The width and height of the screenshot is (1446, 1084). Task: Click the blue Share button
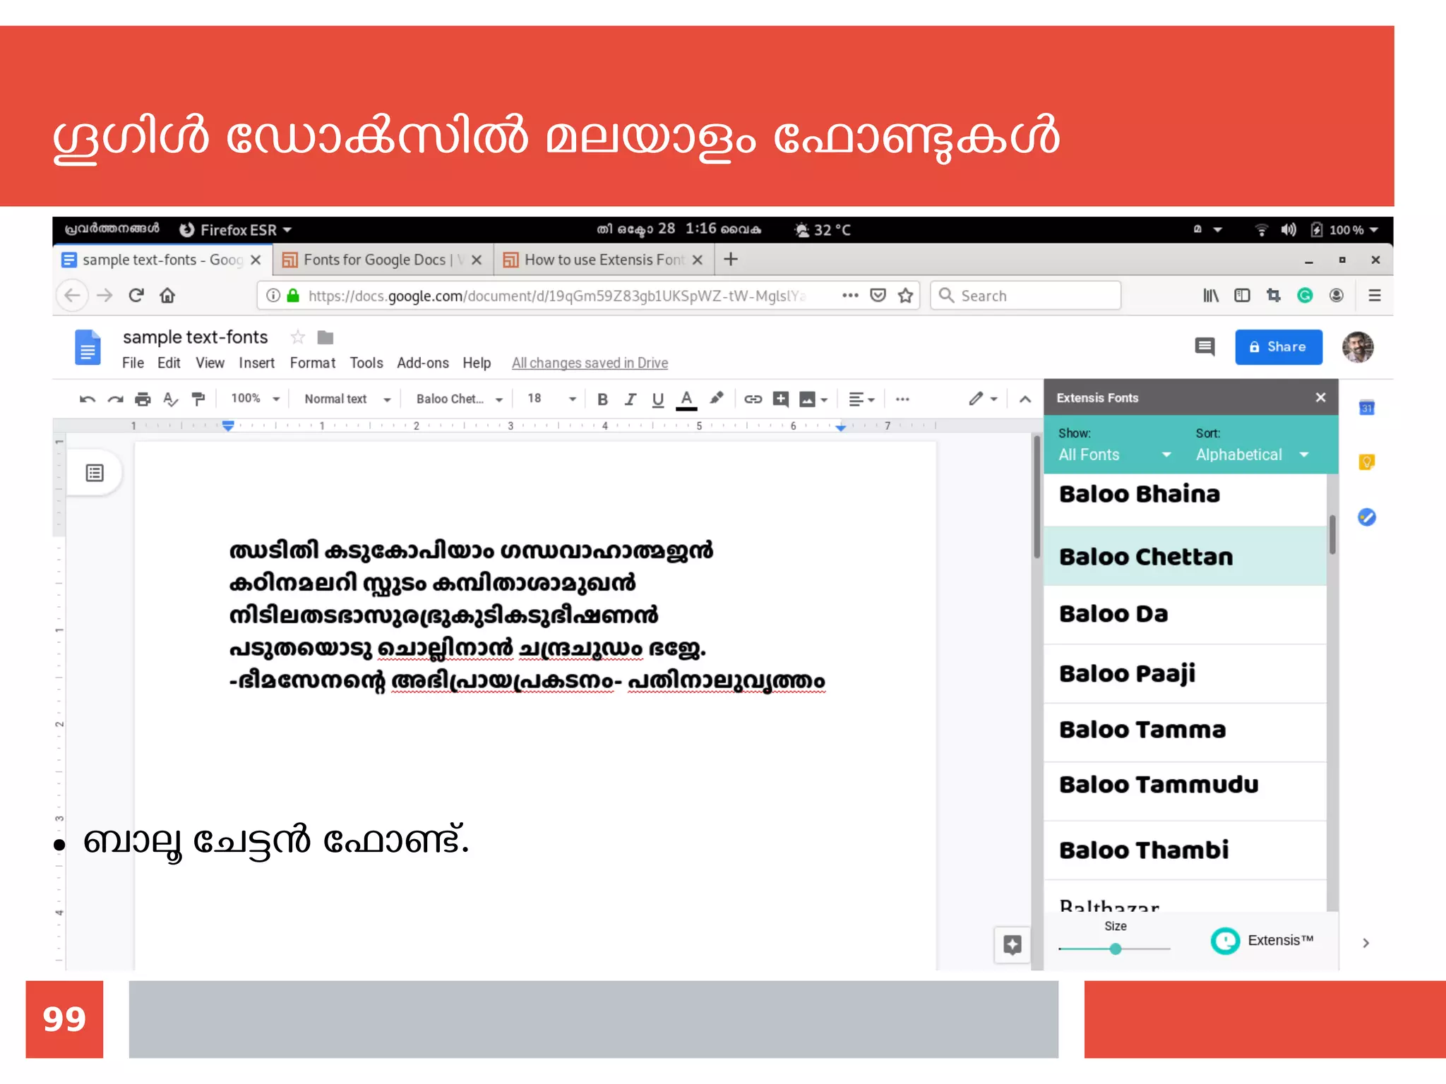click(1279, 347)
